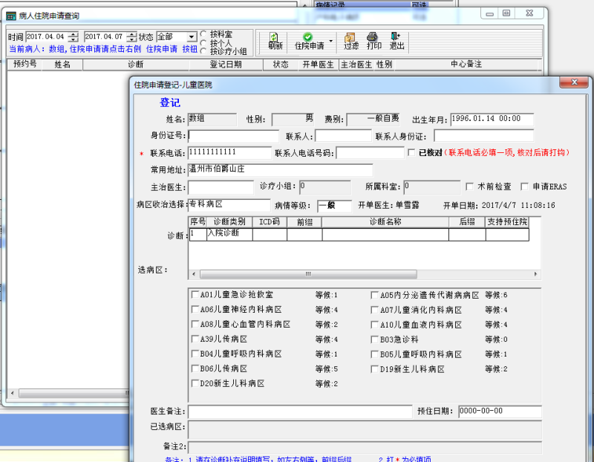
Task: Select ward A06儿童神经内科病区
Action: [x=195, y=310]
